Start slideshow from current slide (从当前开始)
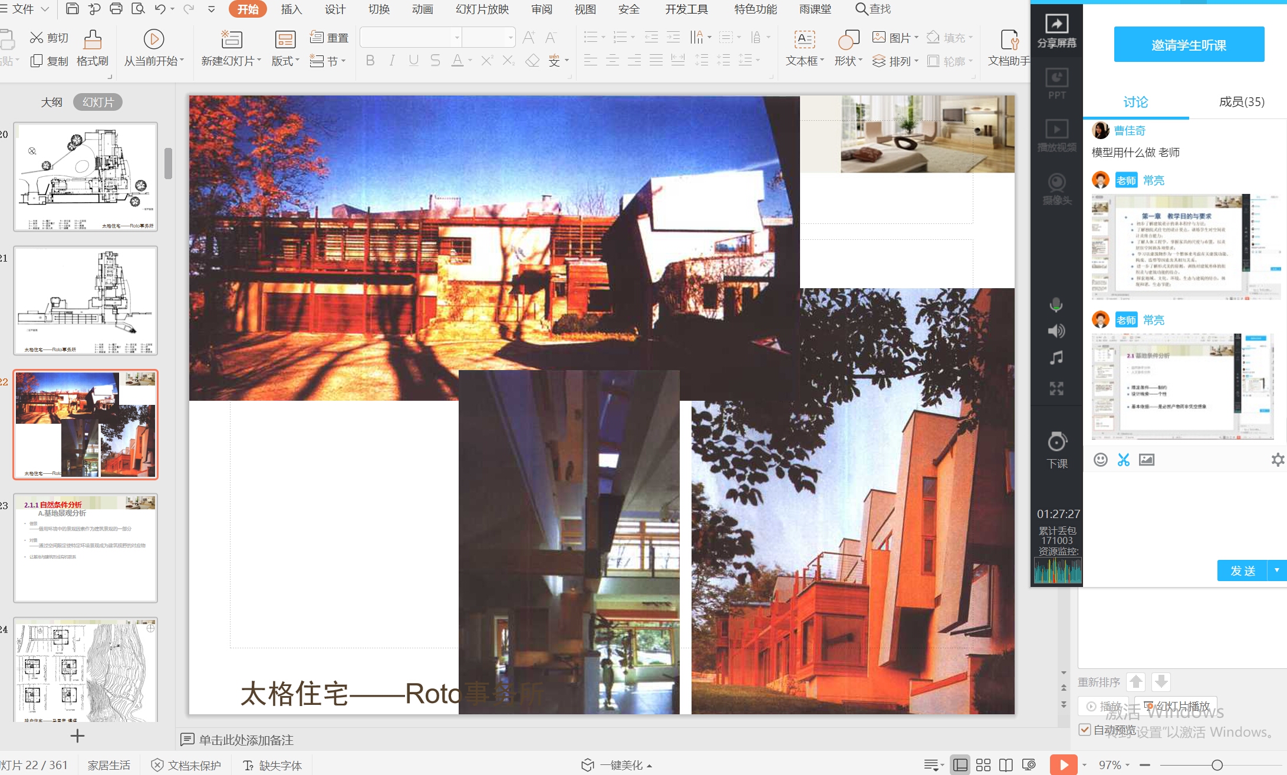Screen dimensions: 1287x775 (x=154, y=48)
